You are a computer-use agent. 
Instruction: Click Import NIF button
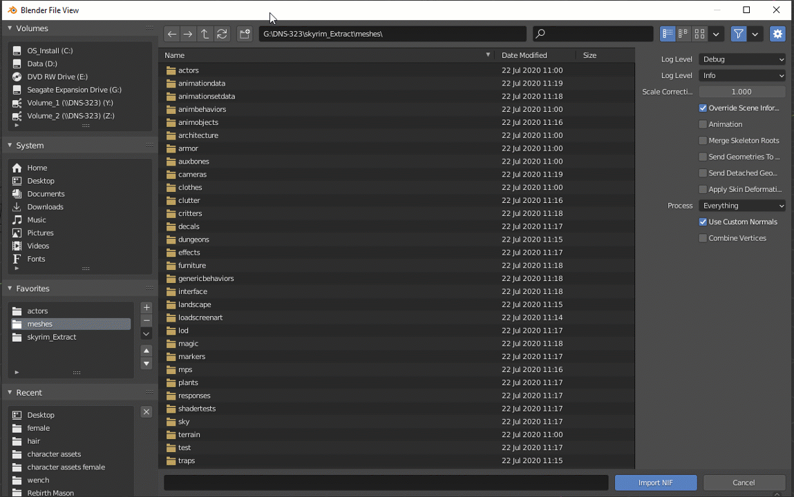click(x=656, y=483)
